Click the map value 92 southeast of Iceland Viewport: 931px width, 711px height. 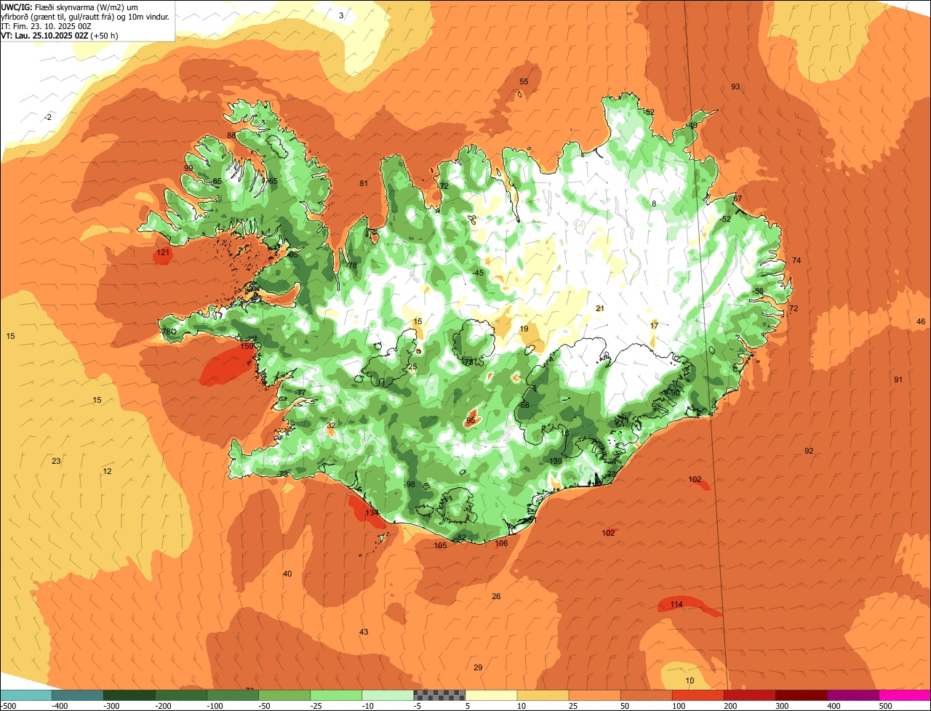point(809,451)
